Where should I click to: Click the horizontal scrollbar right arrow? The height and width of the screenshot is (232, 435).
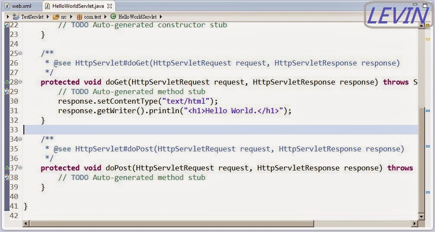point(415,223)
